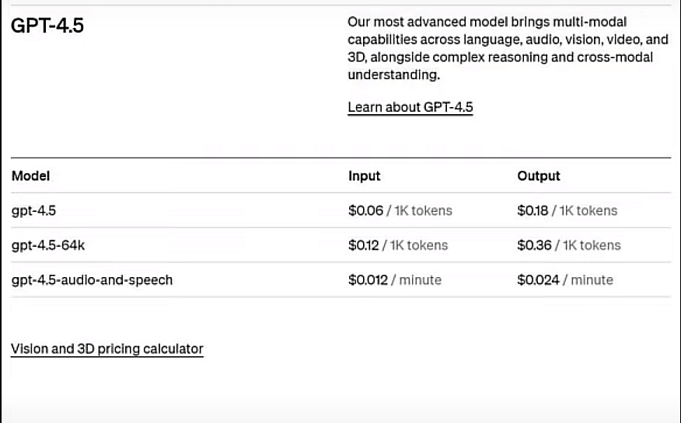The height and width of the screenshot is (423, 681).
Task: Click the $0.06 input price
Action: pos(365,210)
